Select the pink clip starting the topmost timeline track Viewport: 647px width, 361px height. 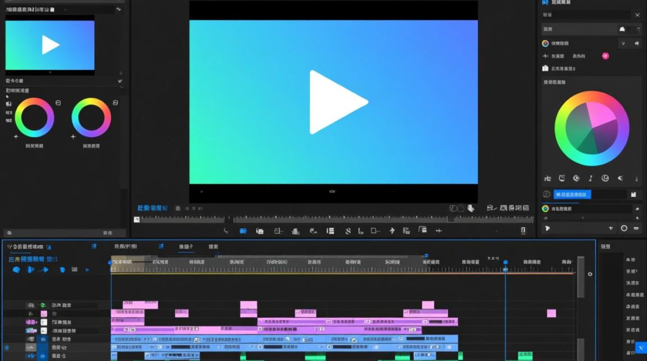pos(140,305)
